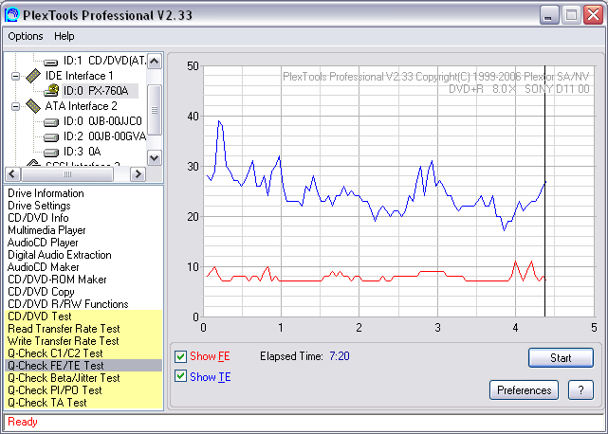Select CD/DVD Test in function list
Screen dimensions: 608x434
[x=83, y=316]
